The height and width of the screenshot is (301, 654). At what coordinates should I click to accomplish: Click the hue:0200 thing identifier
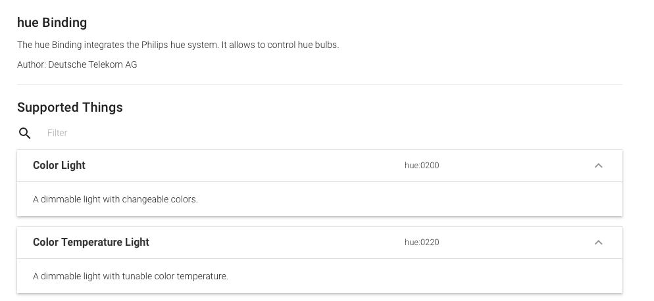pyautogui.click(x=422, y=166)
